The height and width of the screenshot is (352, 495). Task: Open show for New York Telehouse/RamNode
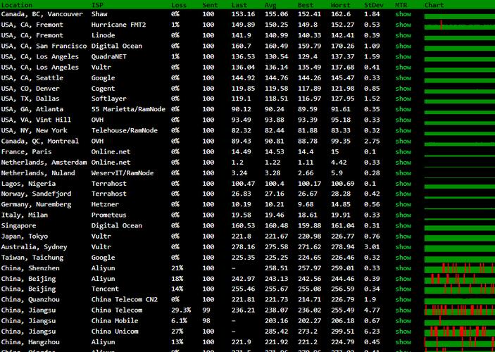(x=403, y=130)
